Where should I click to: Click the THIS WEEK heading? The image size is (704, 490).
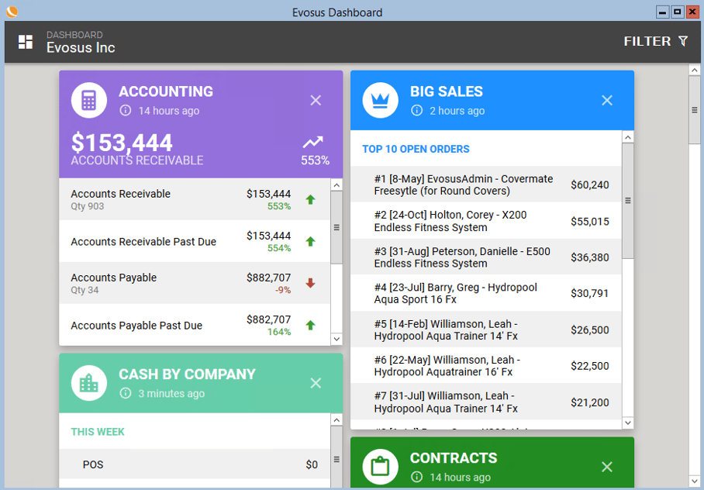point(98,432)
